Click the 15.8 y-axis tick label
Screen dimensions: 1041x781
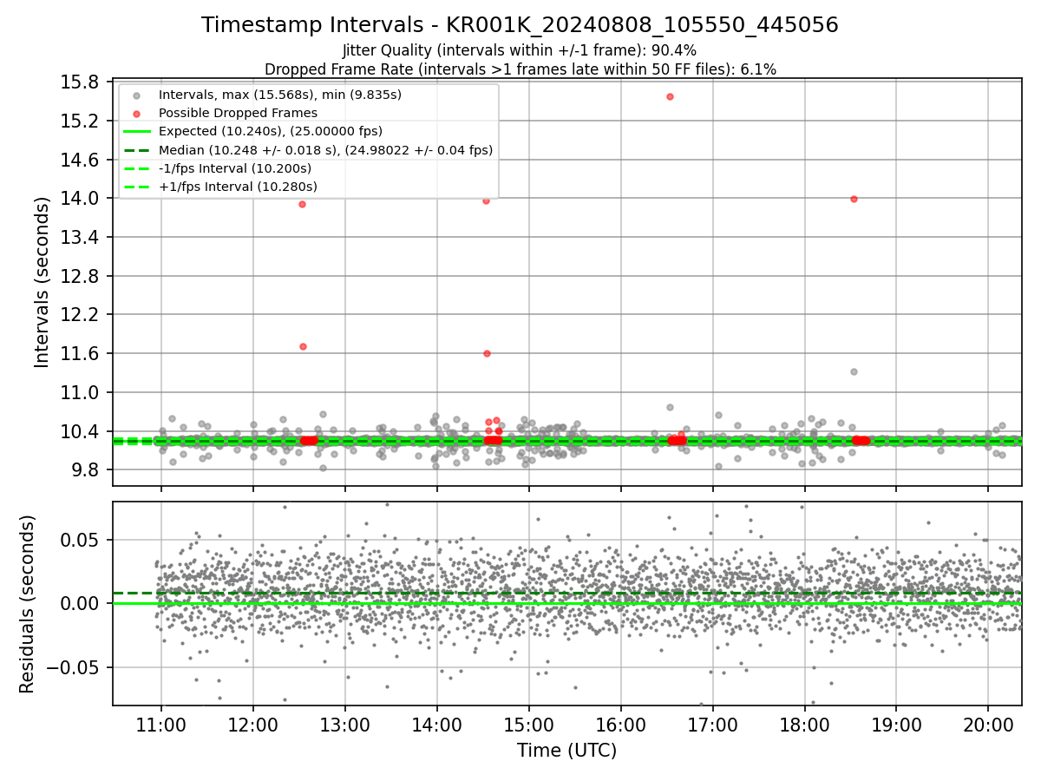tap(81, 82)
